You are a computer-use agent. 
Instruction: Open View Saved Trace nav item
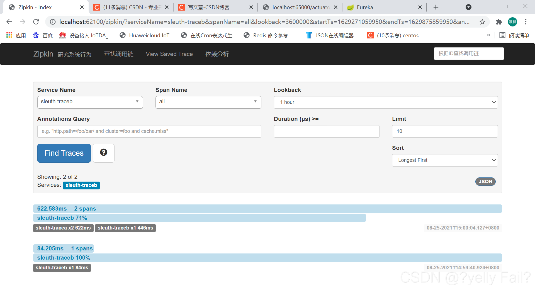pyautogui.click(x=169, y=54)
